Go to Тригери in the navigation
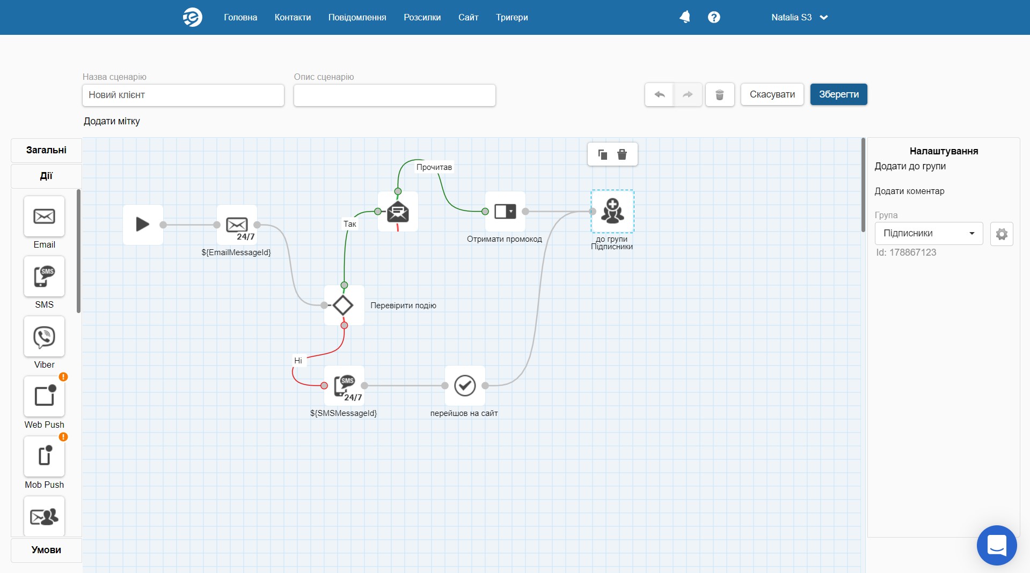1030x573 pixels. coord(512,17)
